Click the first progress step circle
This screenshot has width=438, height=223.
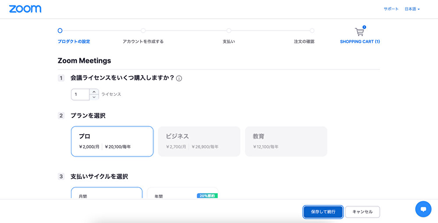pyautogui.click(x=60, y=31)
